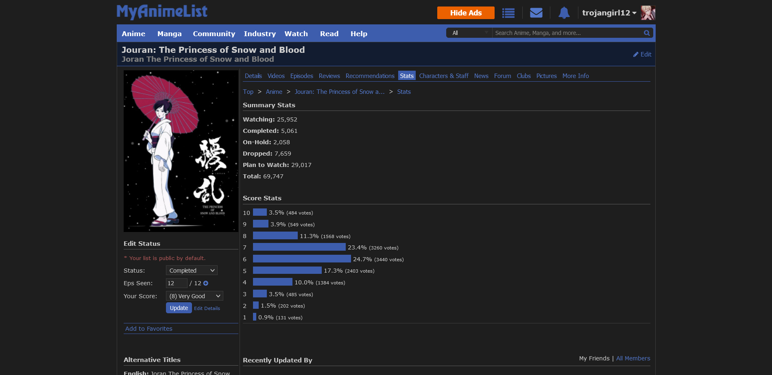Switch to the Recommendations tab
This screenshot has width=772, height=375.
(x=370, y=76)
